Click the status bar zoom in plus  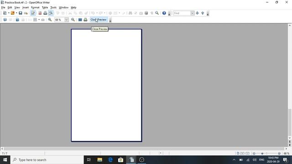click(x=279, y=154)
